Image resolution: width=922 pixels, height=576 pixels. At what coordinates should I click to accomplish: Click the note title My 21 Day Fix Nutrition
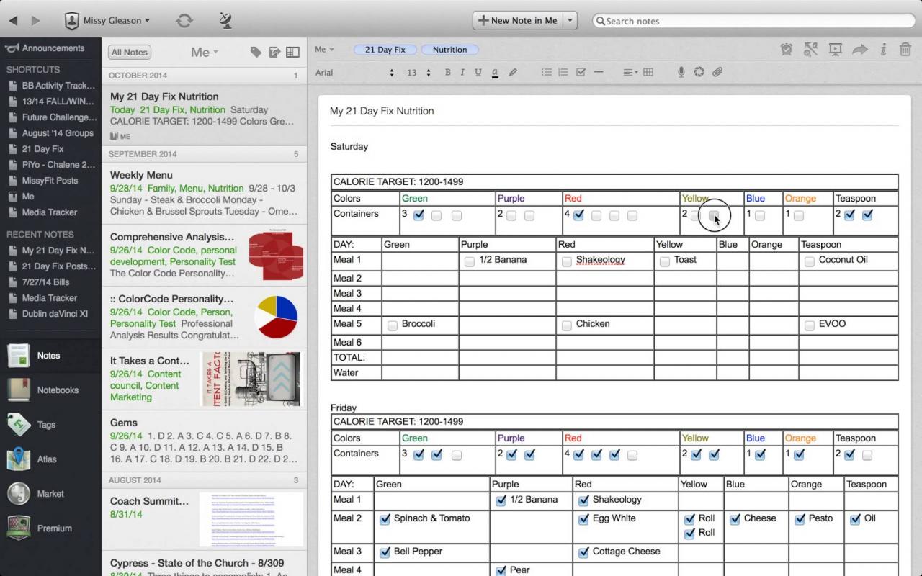point(382,111)
